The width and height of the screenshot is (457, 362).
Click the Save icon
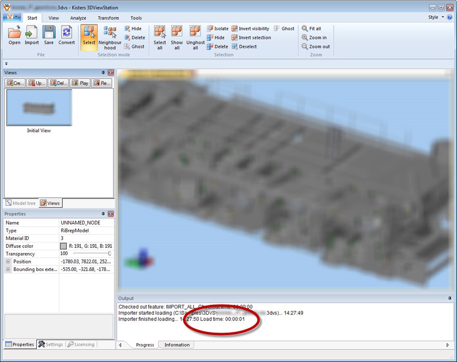coord(49,36)
